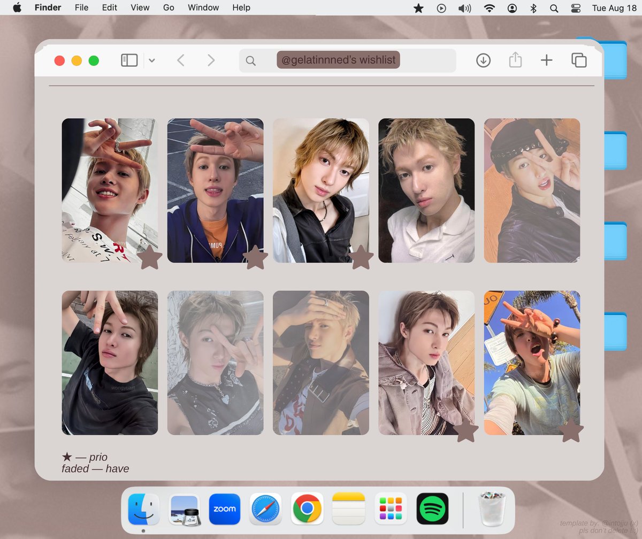Open Finder from the dock
The width and height of the screenshot is (642, 539).
(x=143, y=509)
